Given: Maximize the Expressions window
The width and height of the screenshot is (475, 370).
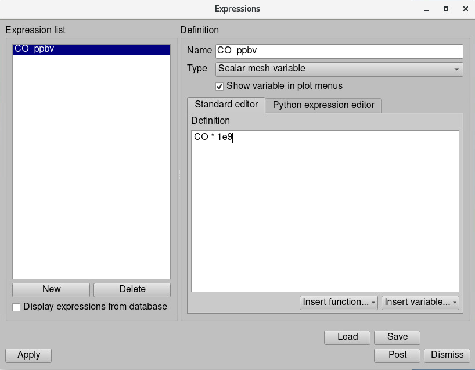Looking at the screenshot, I should [x=445, y=9].
